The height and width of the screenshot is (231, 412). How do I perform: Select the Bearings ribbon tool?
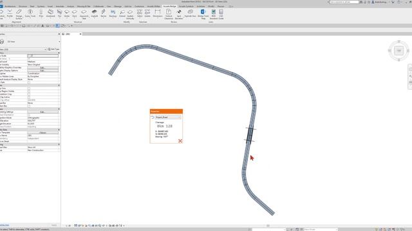113,13
